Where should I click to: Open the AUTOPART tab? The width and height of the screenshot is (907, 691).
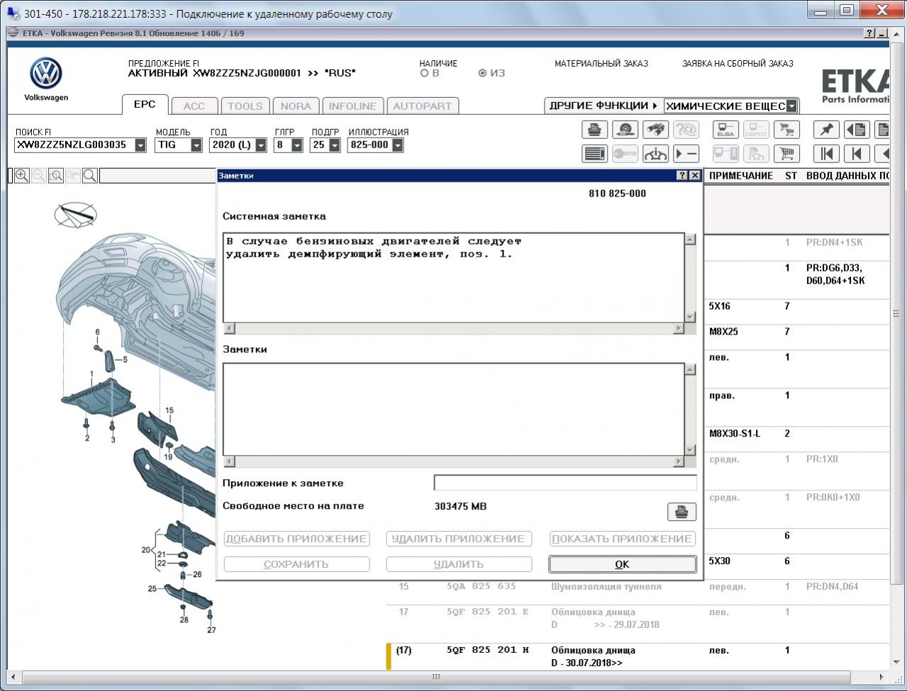[x=422, y=106]
